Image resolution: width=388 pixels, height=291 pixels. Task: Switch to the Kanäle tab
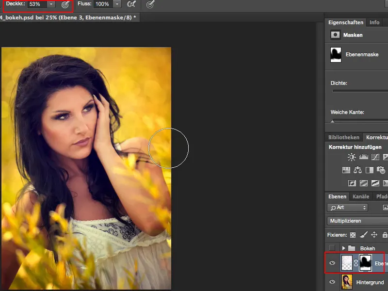tap(360, 196)
